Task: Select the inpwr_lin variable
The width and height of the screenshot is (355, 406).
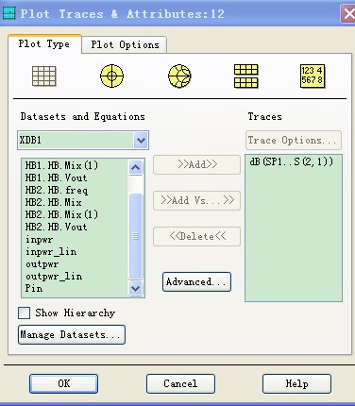Action: 51,252
